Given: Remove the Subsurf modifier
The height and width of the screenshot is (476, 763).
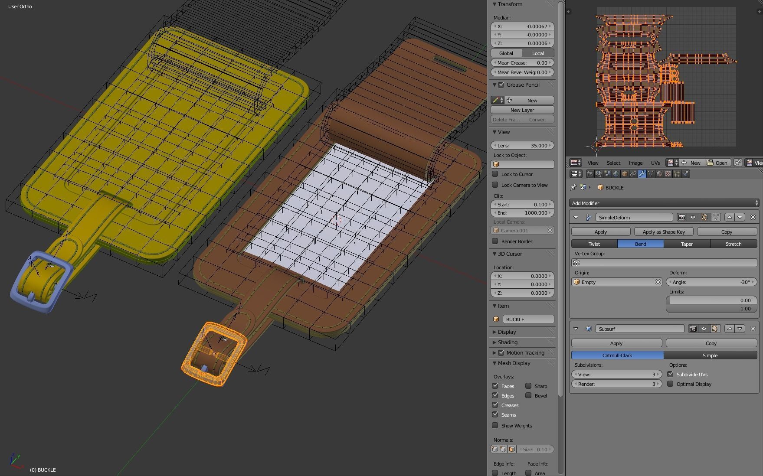Looking at the screenshot, I should [x=753, y=329].
